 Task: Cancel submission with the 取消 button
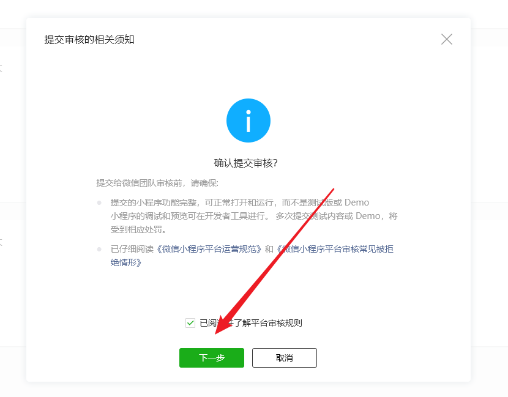[x=284, y=357]
